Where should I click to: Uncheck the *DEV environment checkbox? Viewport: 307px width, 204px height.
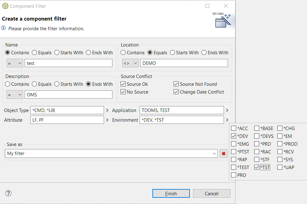(234, 136)
